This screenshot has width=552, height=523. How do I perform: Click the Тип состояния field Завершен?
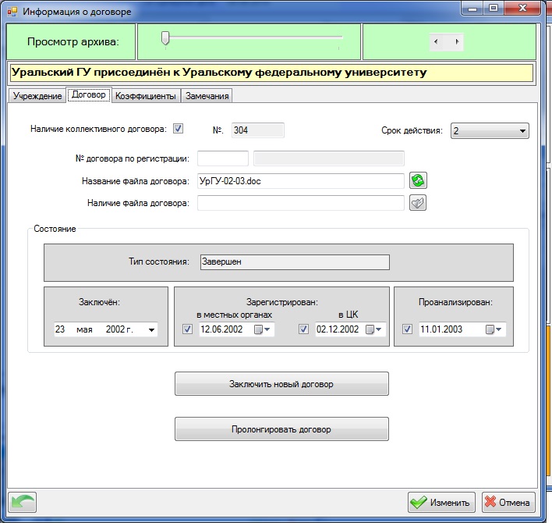[295, 262]
